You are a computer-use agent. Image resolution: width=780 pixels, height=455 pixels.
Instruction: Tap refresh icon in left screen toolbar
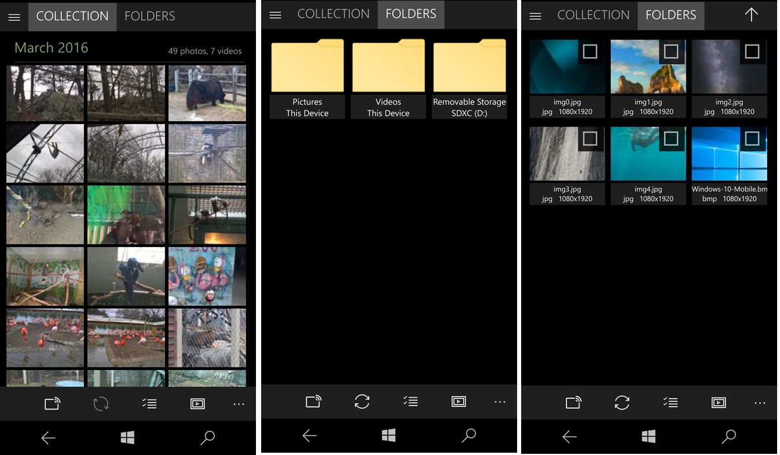[x=101, y=404]
